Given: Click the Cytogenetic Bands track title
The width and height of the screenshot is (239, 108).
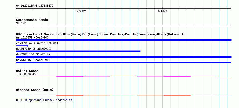Looking at the screenshot, I should (x=32, y=20).
